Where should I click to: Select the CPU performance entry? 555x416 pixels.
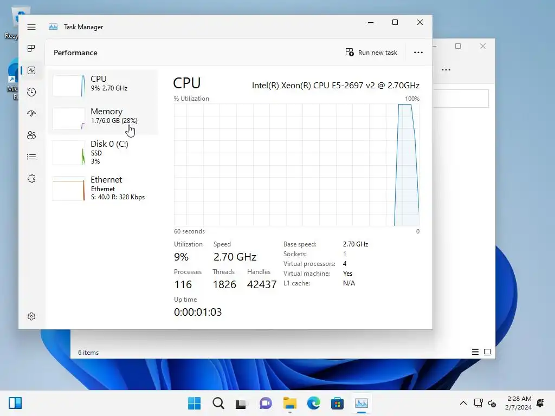(x=103, y=86)
